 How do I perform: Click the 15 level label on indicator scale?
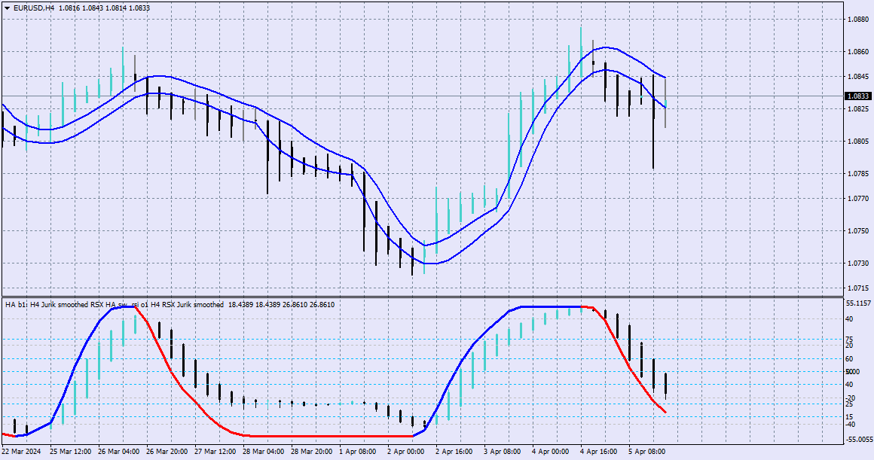849,417
